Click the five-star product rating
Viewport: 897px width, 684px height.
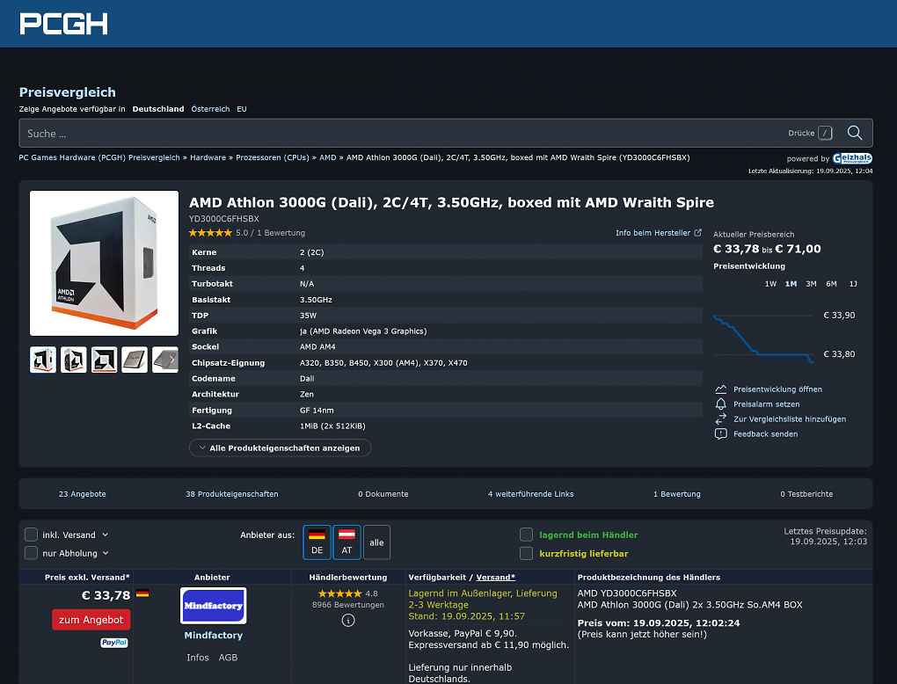(210, 233)
